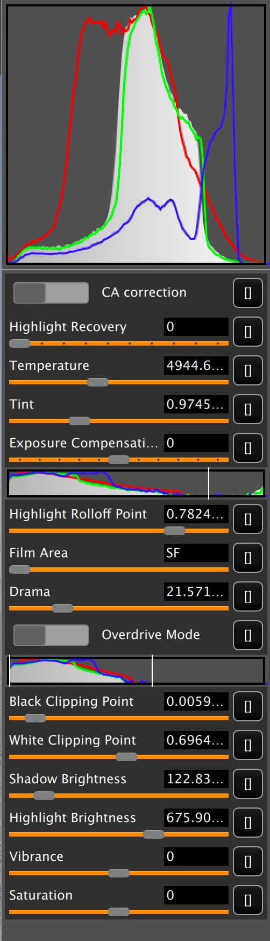Click the Drama slider handle
Image resolution: width=270 pixels, height=941 pixels.
pyautogui.click(x=62, y=608)
